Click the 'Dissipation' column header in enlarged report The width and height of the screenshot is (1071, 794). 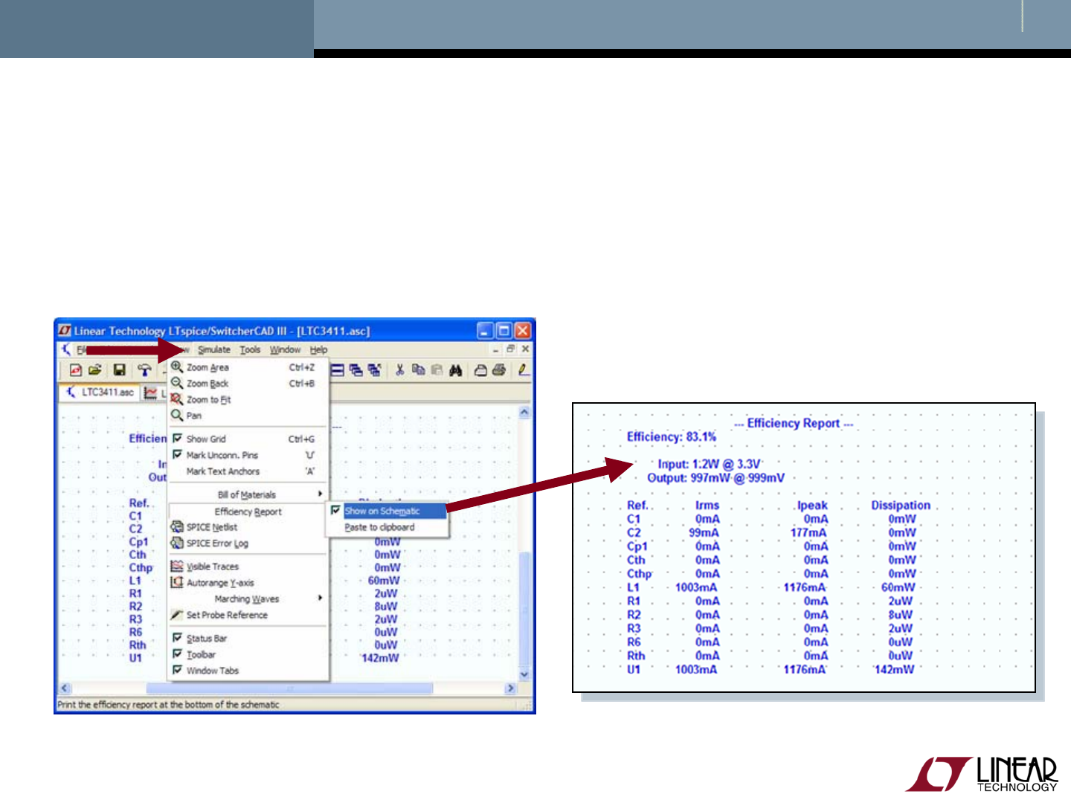click(x=901, y=506)
